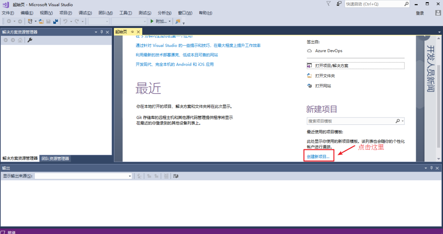
Task: Switch to the 团队资源管理器 tab
Action: [55, 159]
